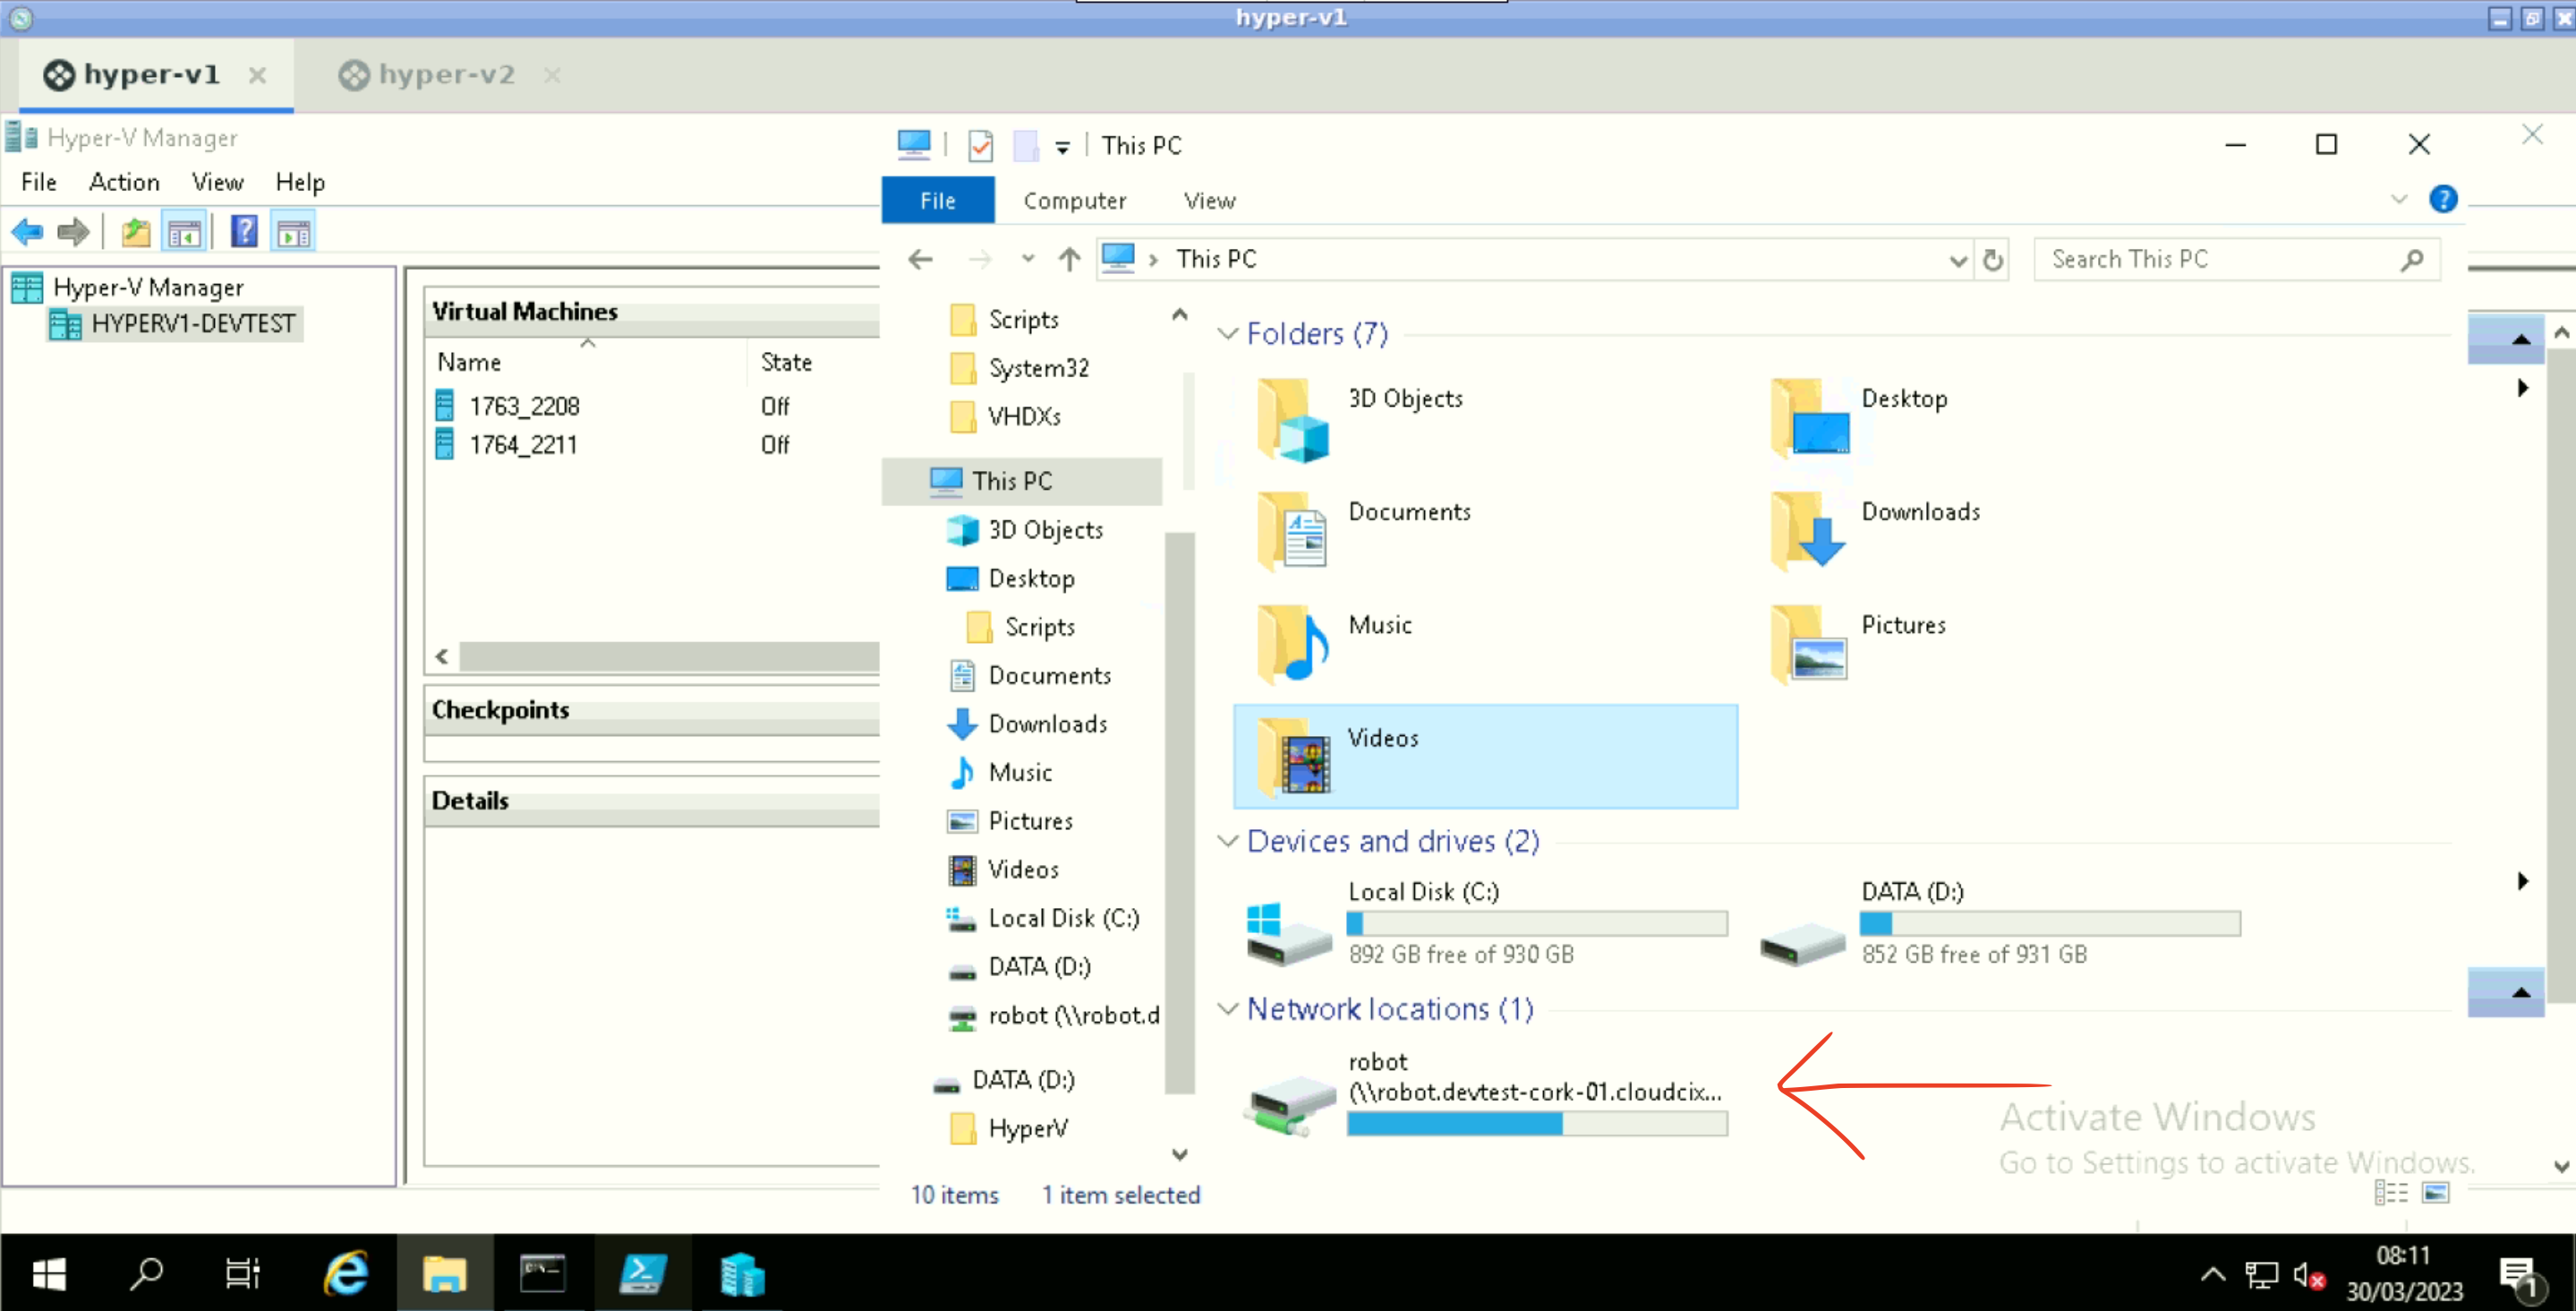Click the Explorer Back navigation arrow
Screen dimensions: 2576x1311
(x=920, y=261)
